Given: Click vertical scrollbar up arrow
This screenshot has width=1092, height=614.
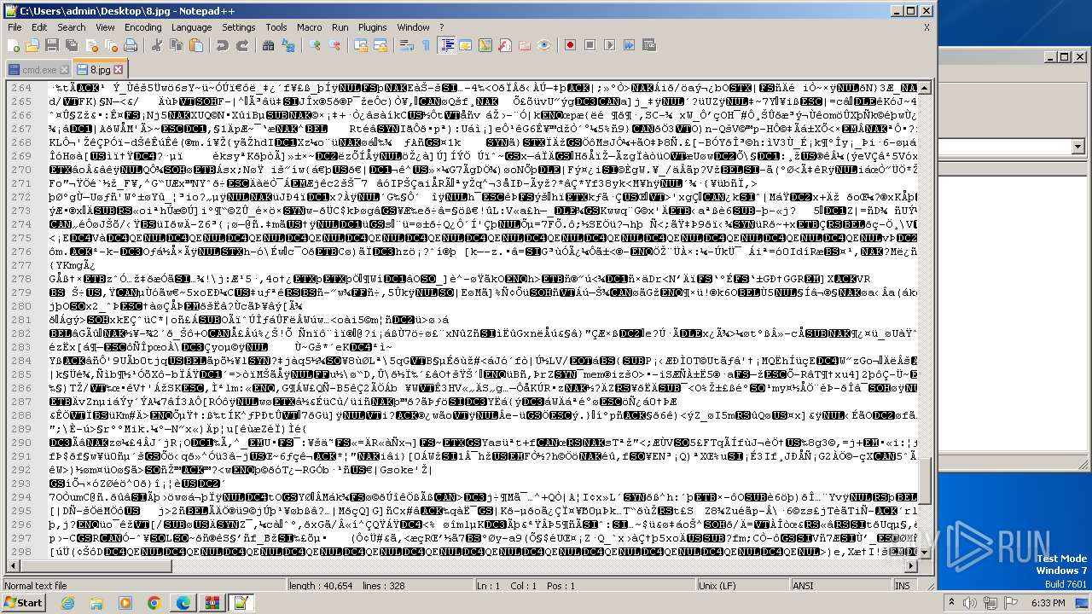Looking at the screenshot, I should click(x=926, y=88).
